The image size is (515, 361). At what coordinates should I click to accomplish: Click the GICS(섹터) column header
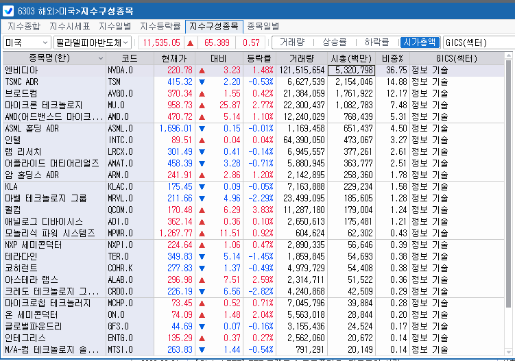tap(457, 58)
